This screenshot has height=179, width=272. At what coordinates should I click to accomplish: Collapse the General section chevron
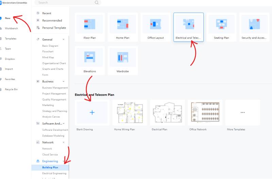click(64, 39)
